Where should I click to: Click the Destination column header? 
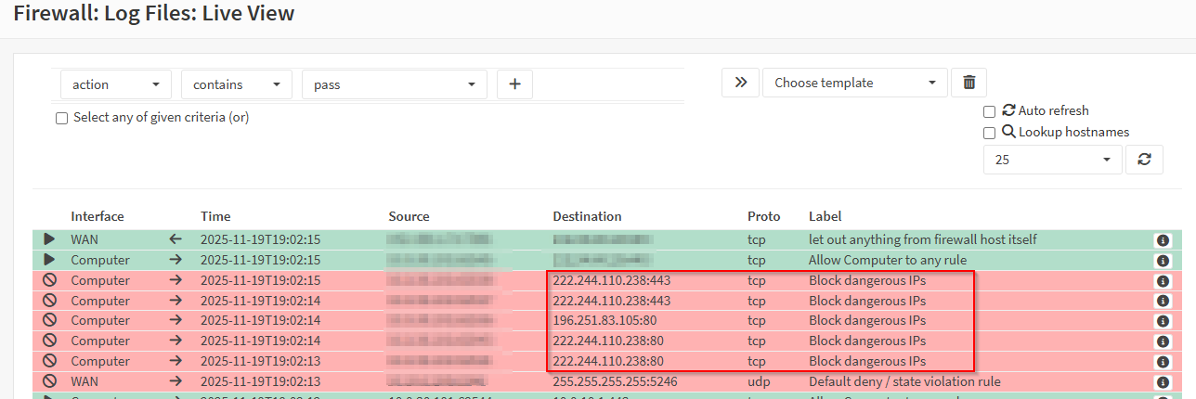(x=587, y=216)
